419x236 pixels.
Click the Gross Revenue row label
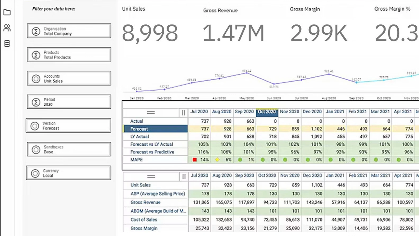point(145,202)
